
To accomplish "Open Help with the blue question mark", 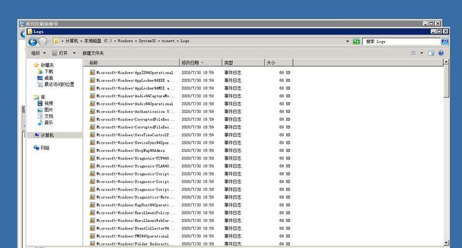I will pyautogui.click(x=441, y=53).
